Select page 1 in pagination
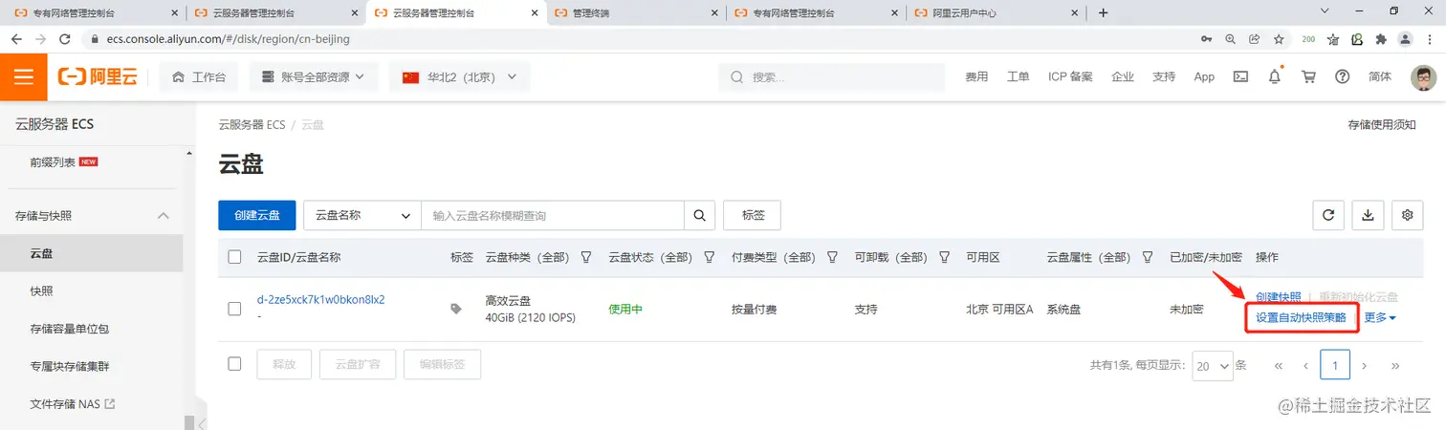The image size is (1446, 430). point(1335,365)
